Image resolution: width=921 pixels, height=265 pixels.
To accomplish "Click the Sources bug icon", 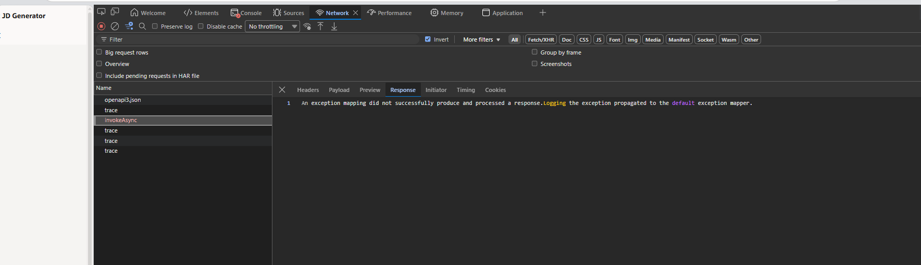I will pyautogui.click(x=277, y=12).
